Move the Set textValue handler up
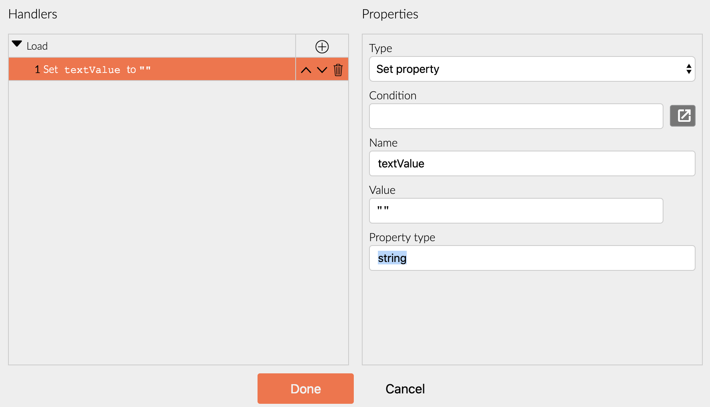 [x=306, y=70]
